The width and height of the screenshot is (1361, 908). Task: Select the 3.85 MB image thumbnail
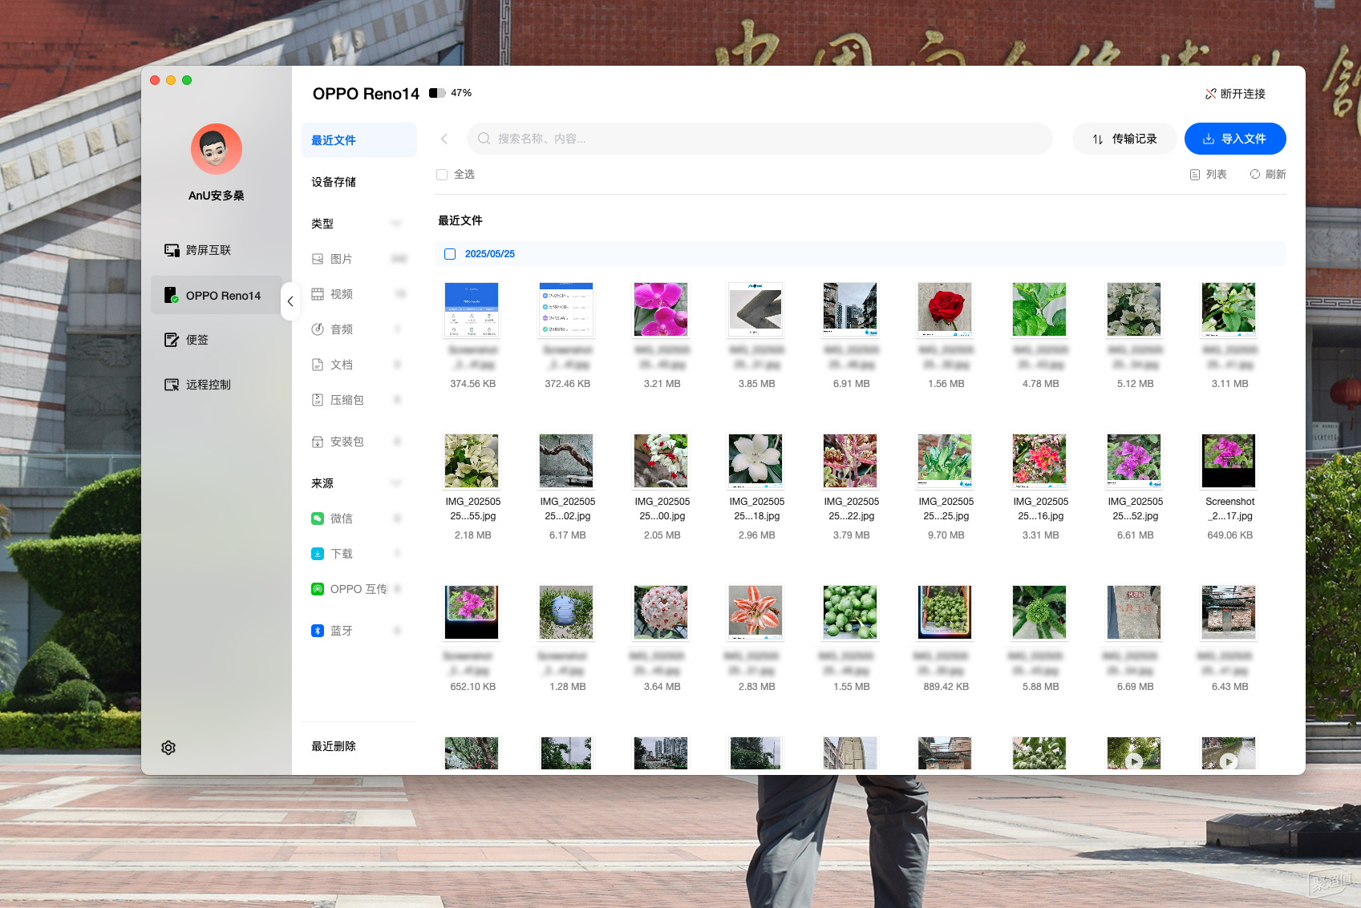pyautogui.click(x=755, y=309)
